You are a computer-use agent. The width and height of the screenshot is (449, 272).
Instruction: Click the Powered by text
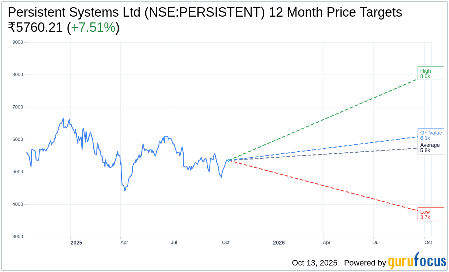coord(365,263)
